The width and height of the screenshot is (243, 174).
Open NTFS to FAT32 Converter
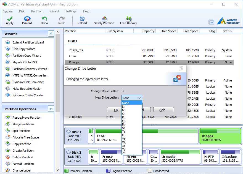(x=30, y=75)
